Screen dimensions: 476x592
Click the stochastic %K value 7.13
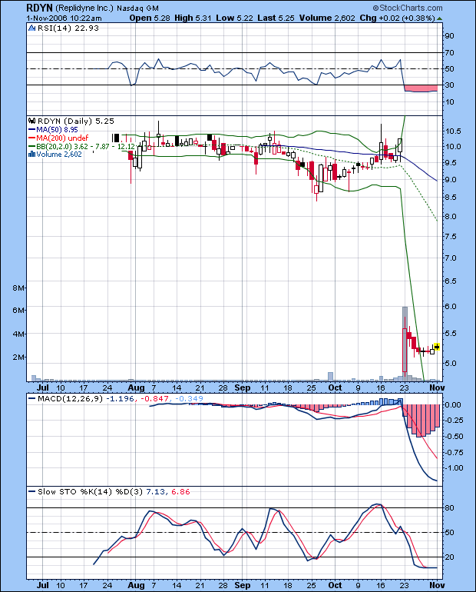(155, 491)
